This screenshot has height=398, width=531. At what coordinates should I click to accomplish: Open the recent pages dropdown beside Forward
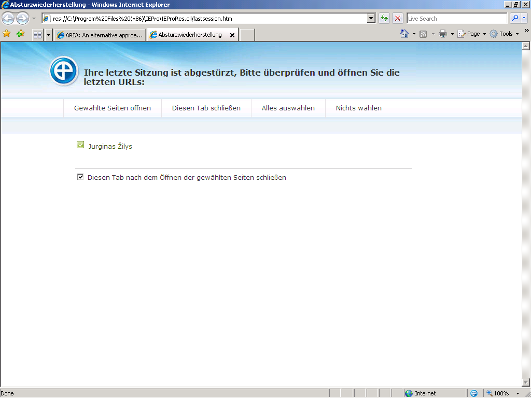pos(34,19)
